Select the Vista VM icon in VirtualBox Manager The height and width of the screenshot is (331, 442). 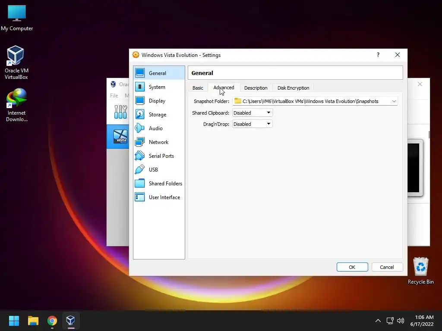point(121,137)
